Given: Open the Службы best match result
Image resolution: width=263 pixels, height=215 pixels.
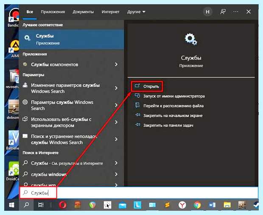Looking at the screenshot, I should pos(71,39).
